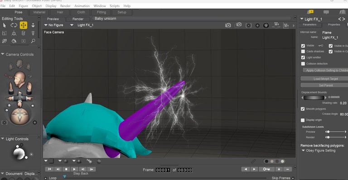
Task: Click the movie camera with plane icon
Action: pos(276,25)
